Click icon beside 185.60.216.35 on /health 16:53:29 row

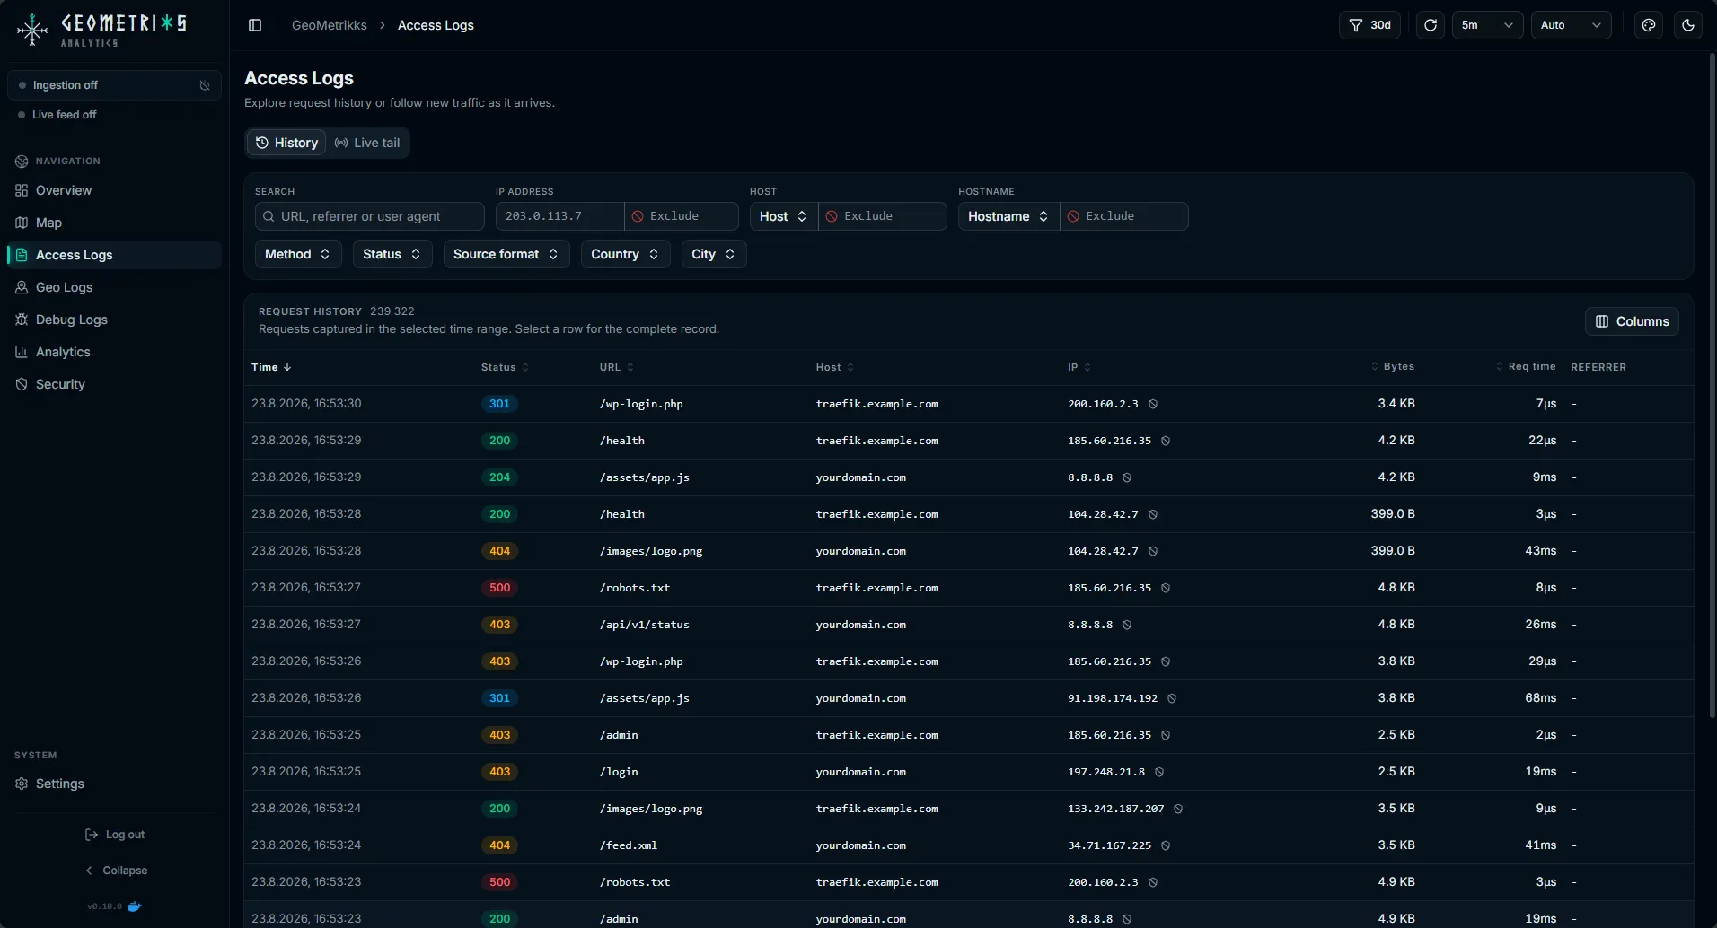[x=1166, y=441]
